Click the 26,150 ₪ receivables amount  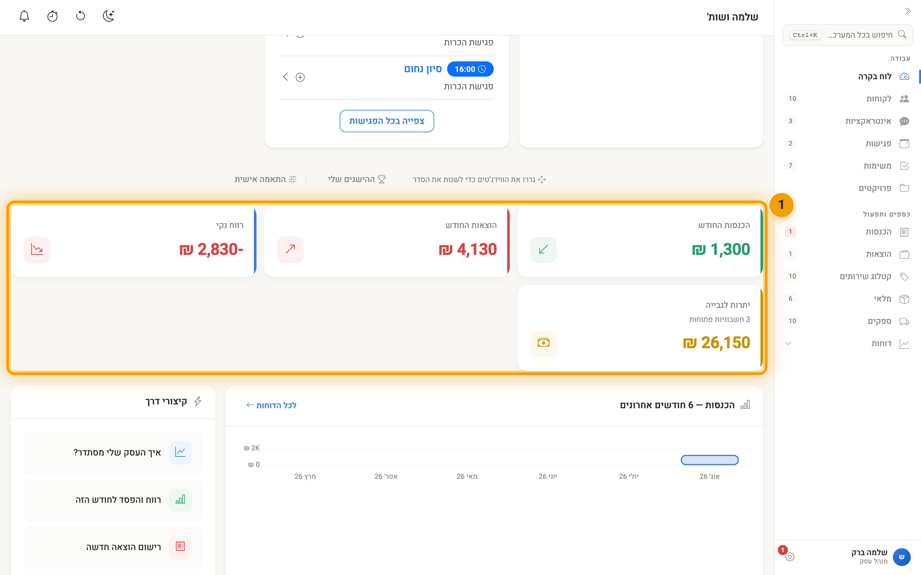[716, 343]
